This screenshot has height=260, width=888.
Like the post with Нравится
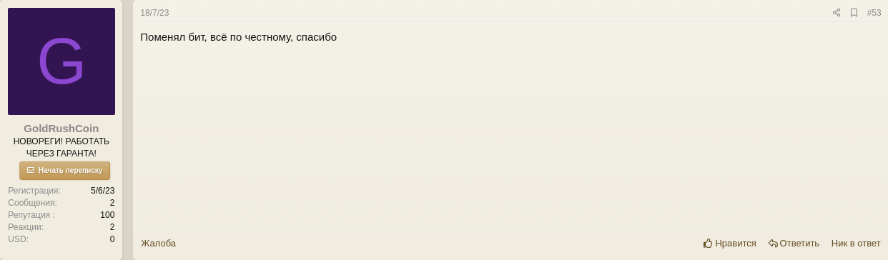click(729, 243)
